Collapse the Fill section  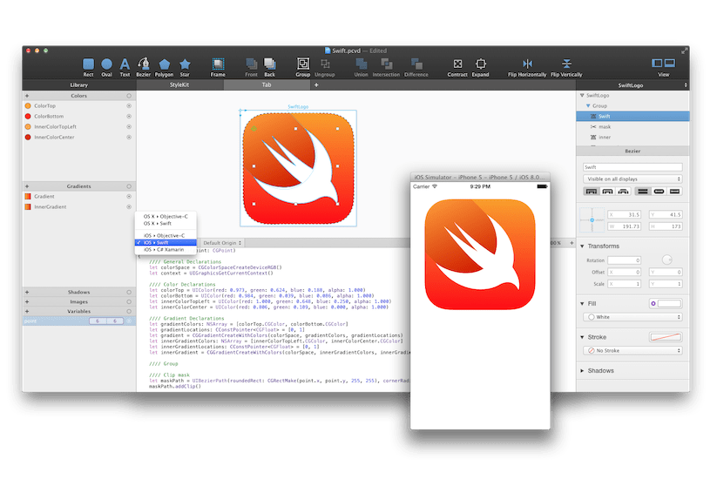click(x=582, y=303)
